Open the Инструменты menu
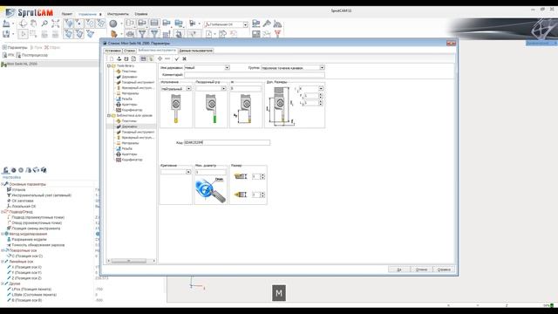 pyautogui.click(x=118, y=14)
